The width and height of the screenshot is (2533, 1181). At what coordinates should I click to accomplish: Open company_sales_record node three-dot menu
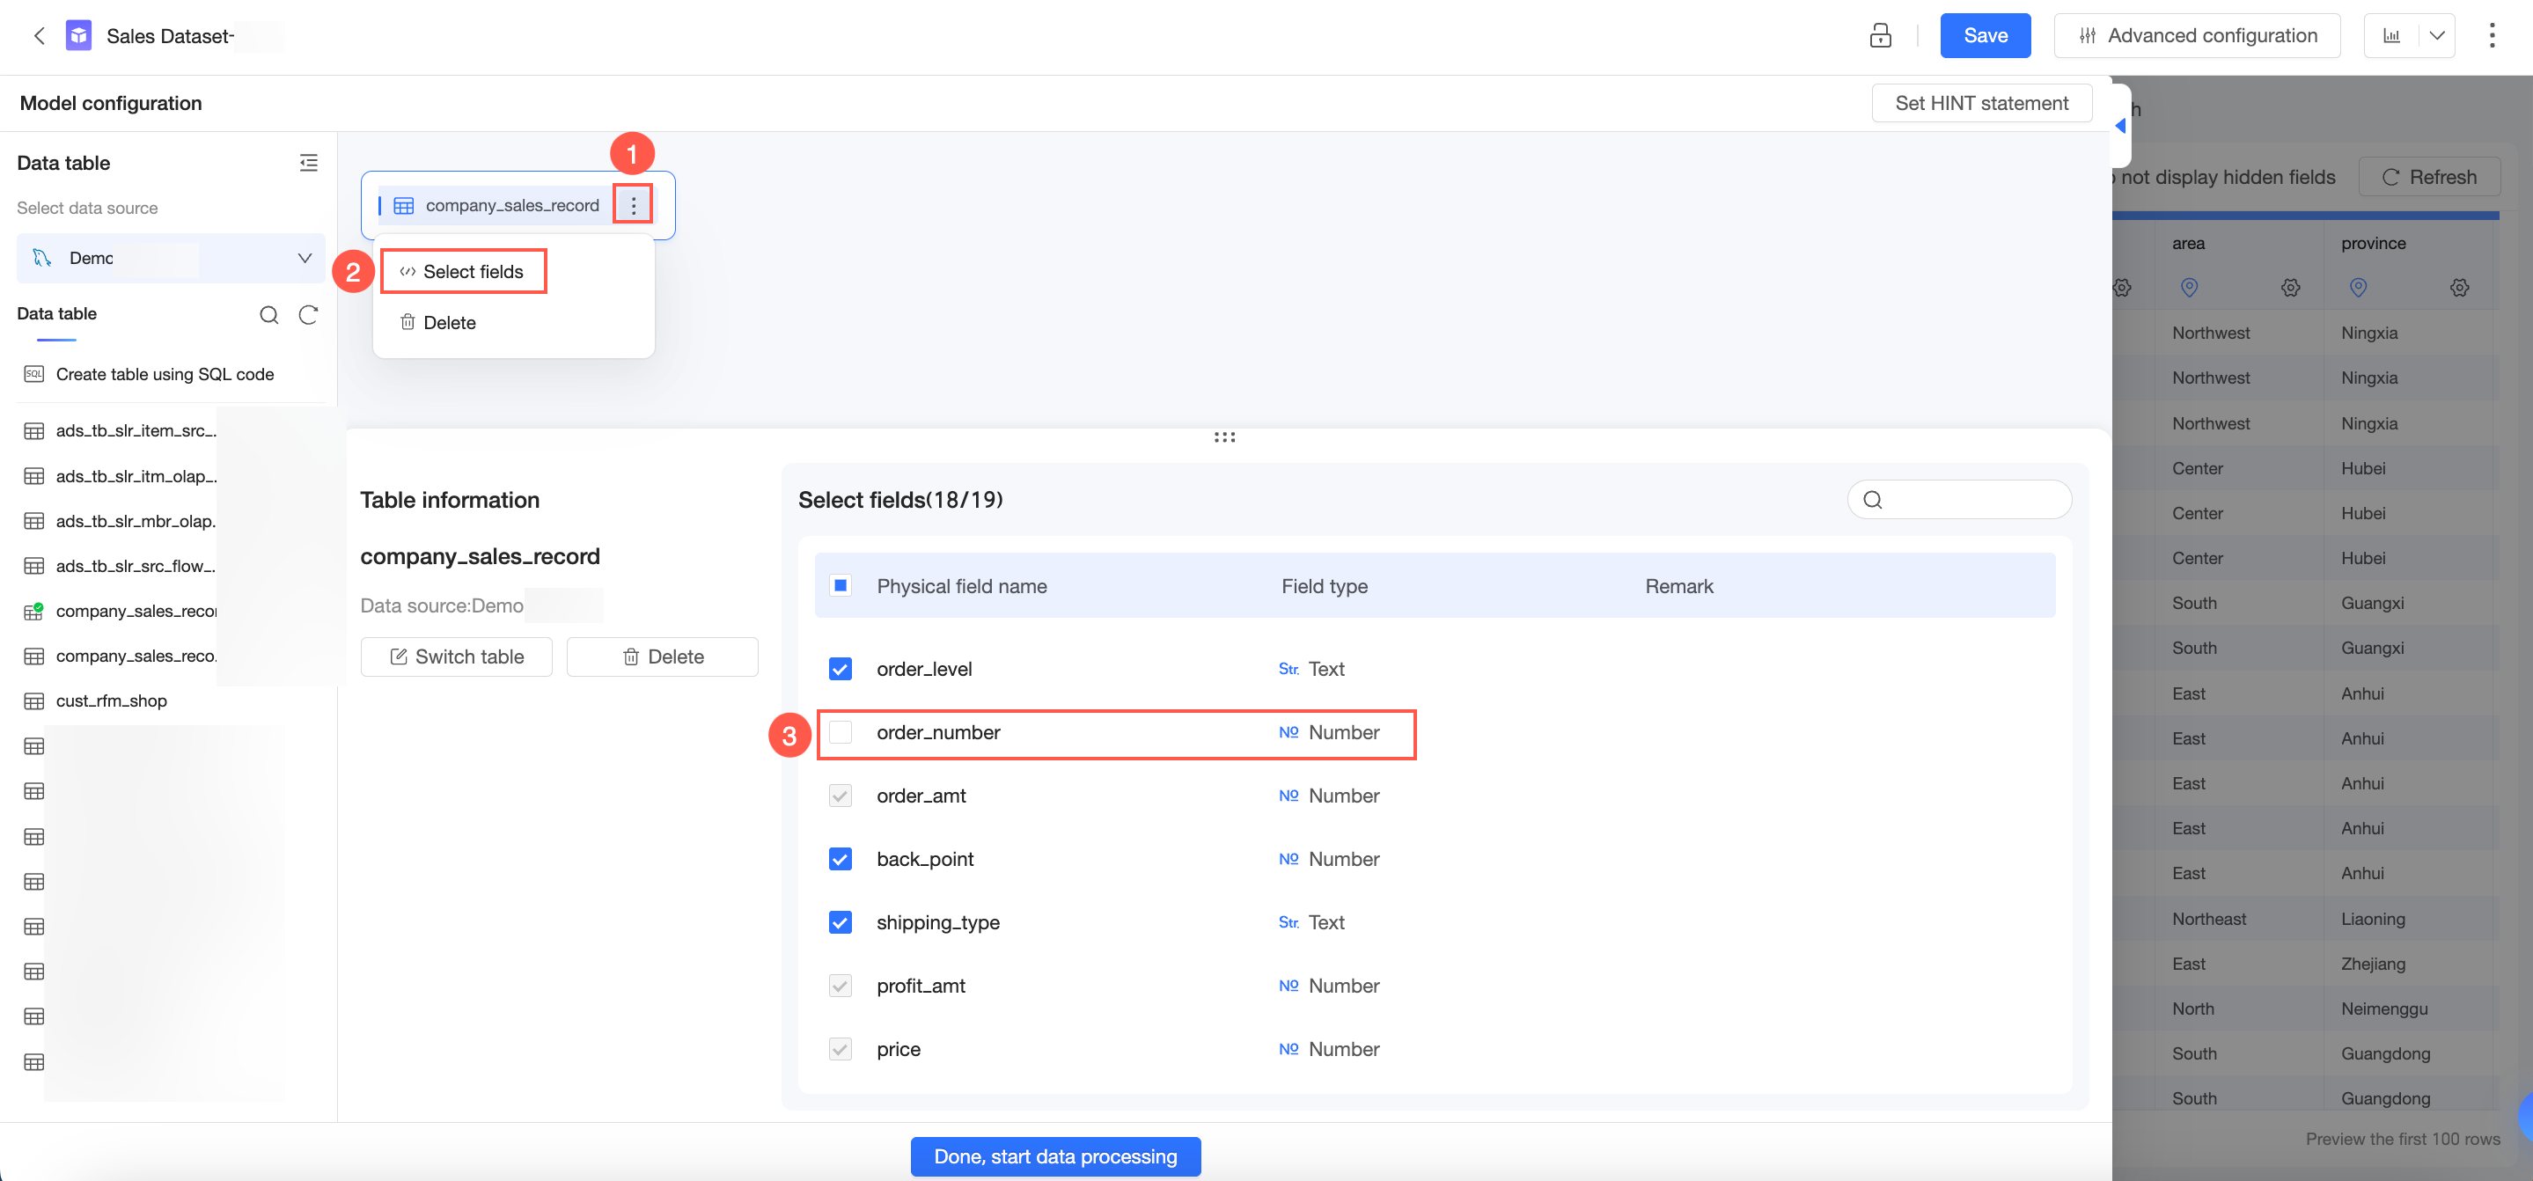pyautogui.click(x=634, y=204)
